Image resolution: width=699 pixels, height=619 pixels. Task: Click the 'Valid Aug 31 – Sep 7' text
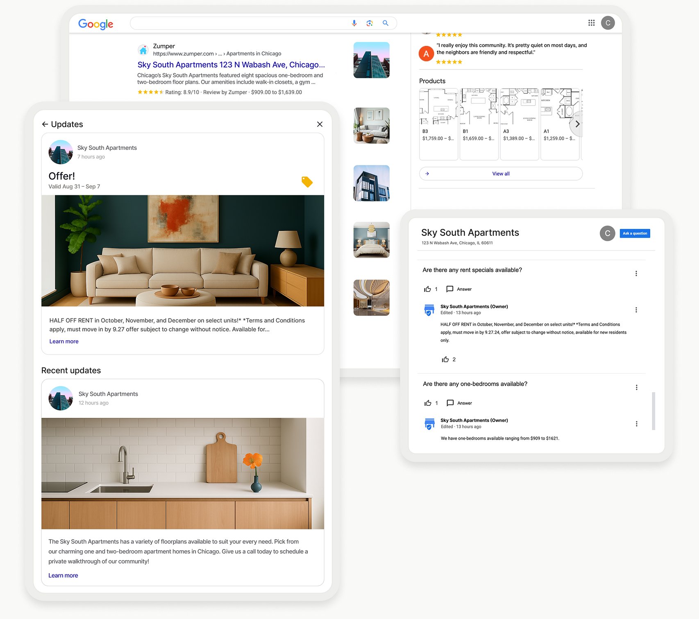[74, 186]
